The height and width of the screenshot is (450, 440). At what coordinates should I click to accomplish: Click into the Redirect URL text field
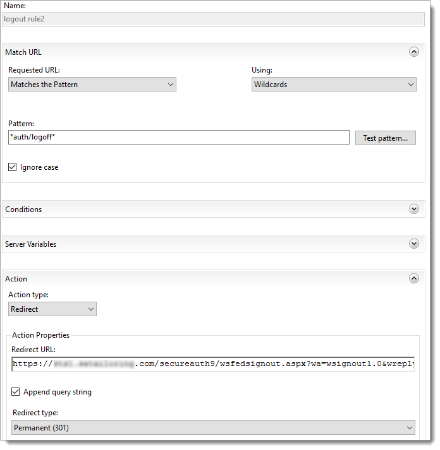coord(212,364)
